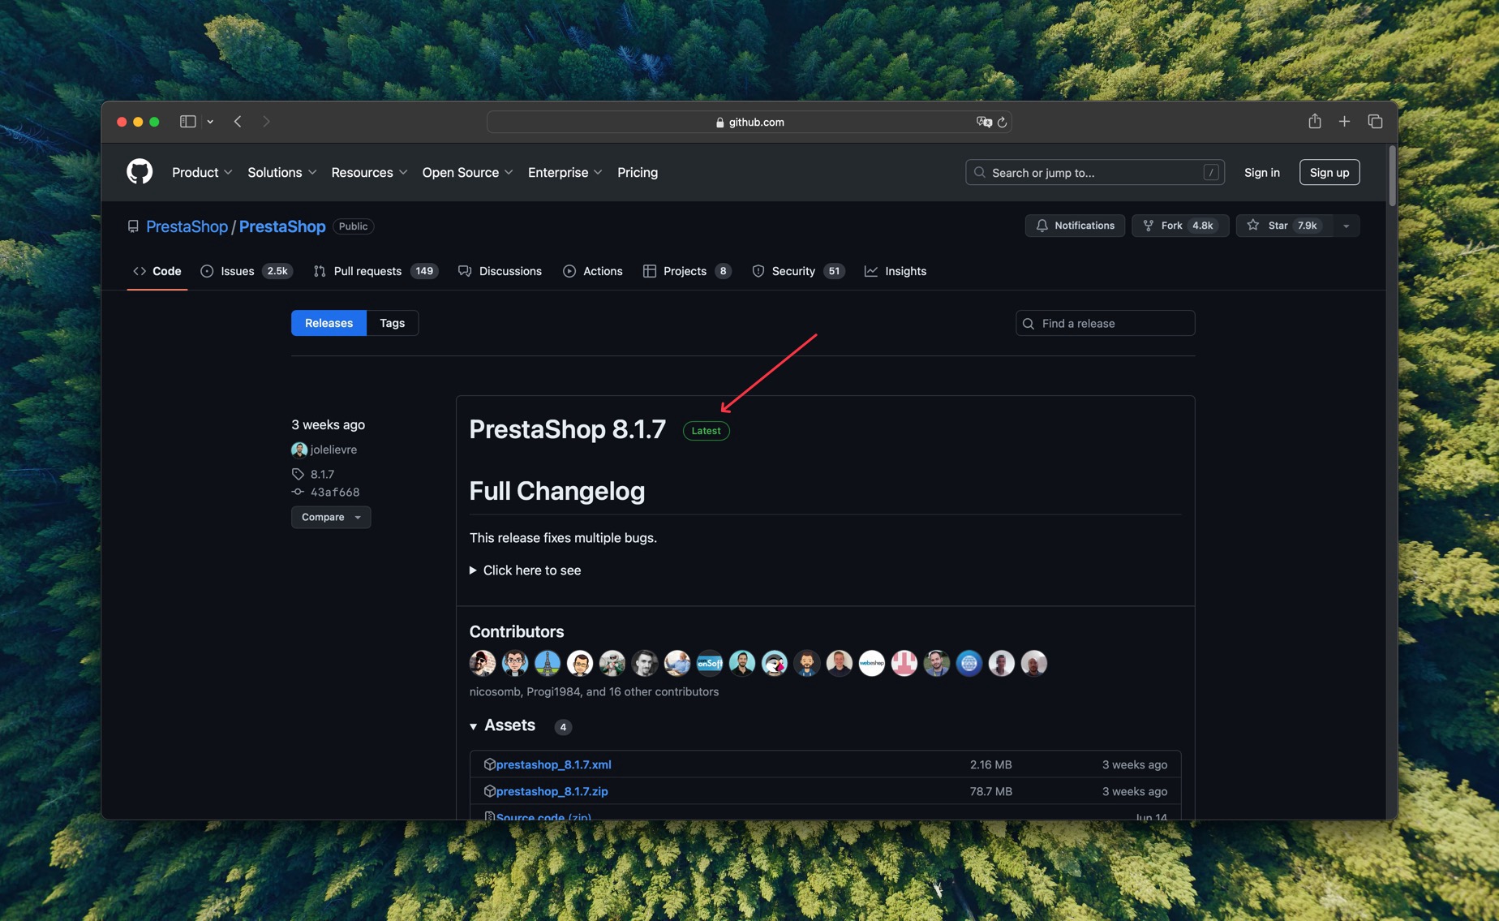Open the star lists dropdown arrow
1499x921 pixels.
[x=1347, y=226]
